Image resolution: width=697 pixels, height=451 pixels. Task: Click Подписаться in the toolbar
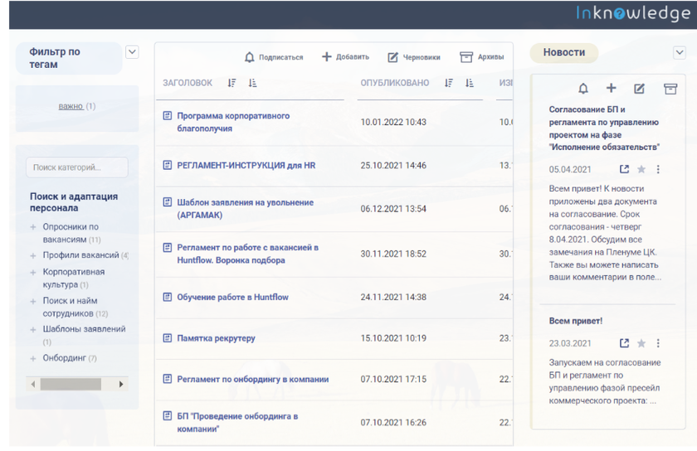pos(274,57)
